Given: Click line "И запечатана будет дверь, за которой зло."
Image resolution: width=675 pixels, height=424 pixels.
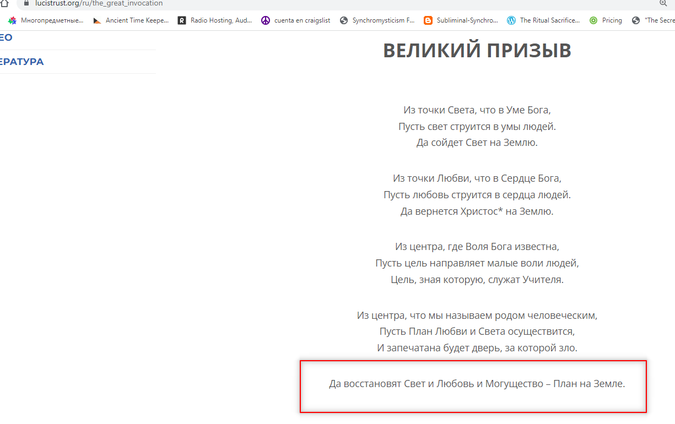Looking at the screenshot, I should click(x=477, y=348).
